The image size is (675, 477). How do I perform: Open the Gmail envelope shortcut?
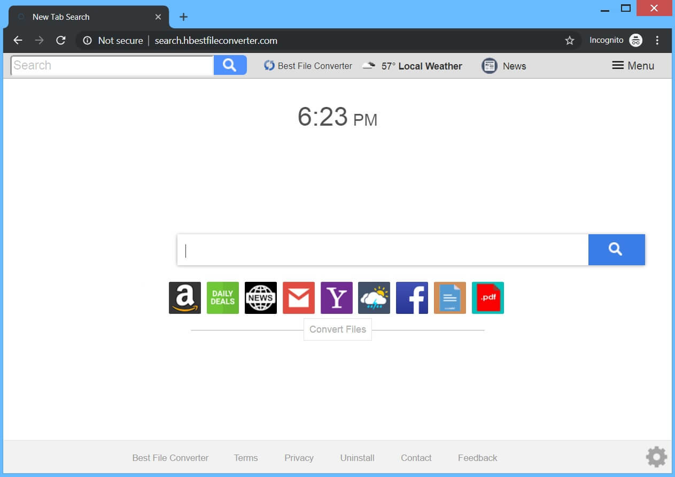pyautogui.click(x=299, y=298)
